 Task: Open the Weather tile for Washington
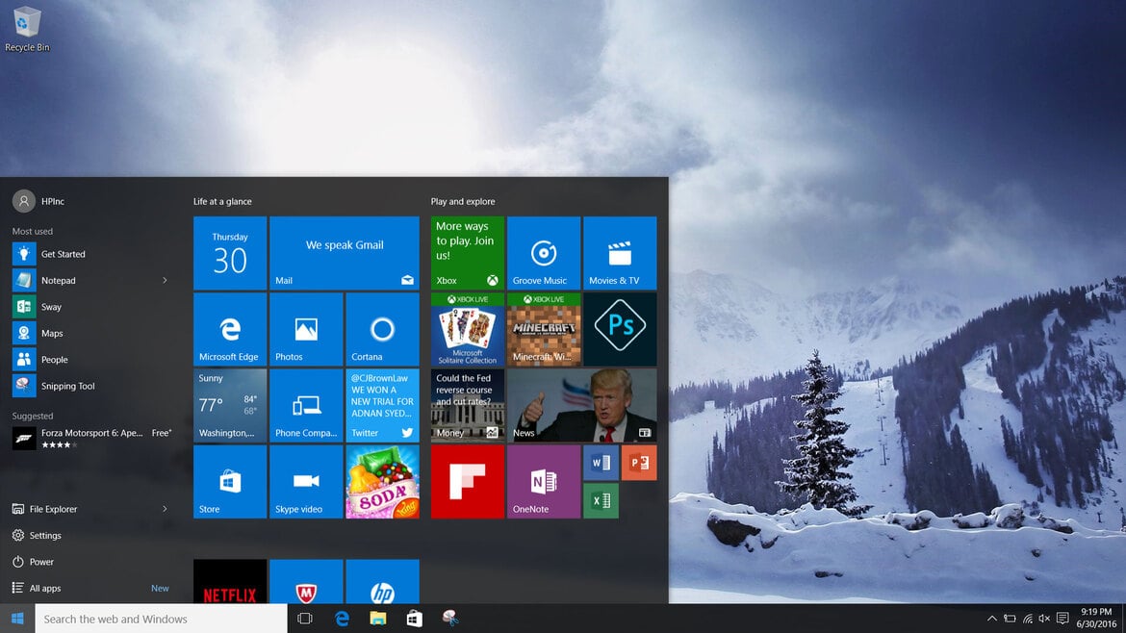click(x=230, y=406)
